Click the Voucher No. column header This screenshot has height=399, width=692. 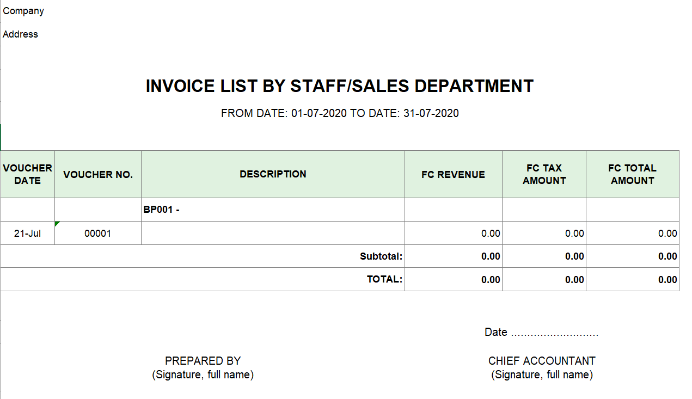point(98,175)
